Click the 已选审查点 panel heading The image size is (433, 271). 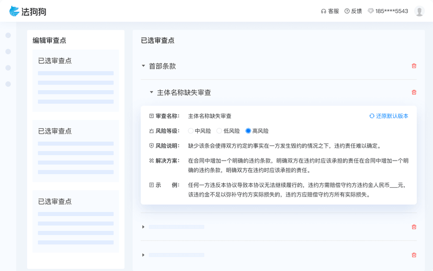tap(158, 40)
